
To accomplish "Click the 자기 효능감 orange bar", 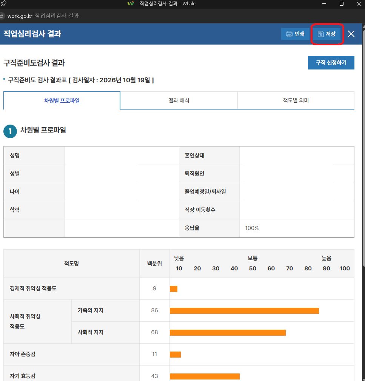I will coord(205,376).
